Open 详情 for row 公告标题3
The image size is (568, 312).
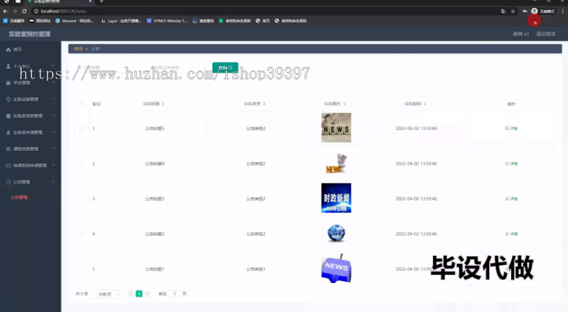(511, 199)
